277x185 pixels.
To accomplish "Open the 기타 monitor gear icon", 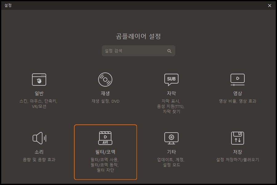I will (x=171, y=138).
